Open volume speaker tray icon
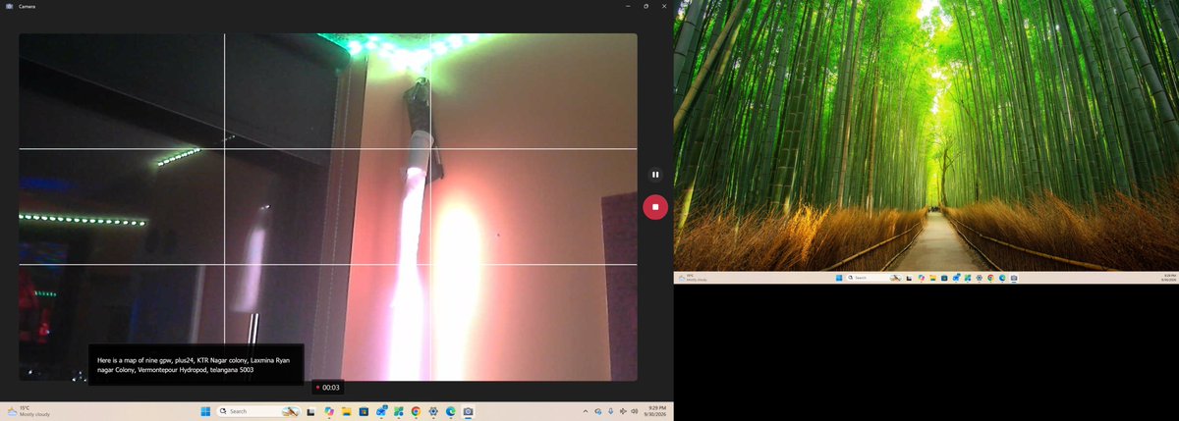This screenshot has height=421, width=1179. tap(634, 411)
